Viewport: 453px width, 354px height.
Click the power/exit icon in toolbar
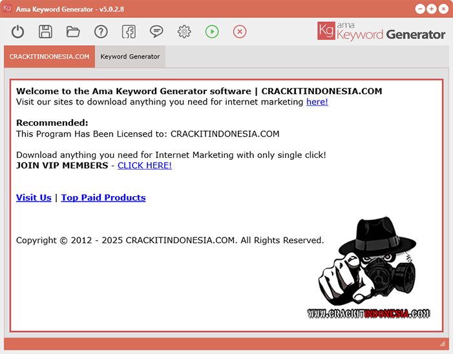(x=18, y=32)
